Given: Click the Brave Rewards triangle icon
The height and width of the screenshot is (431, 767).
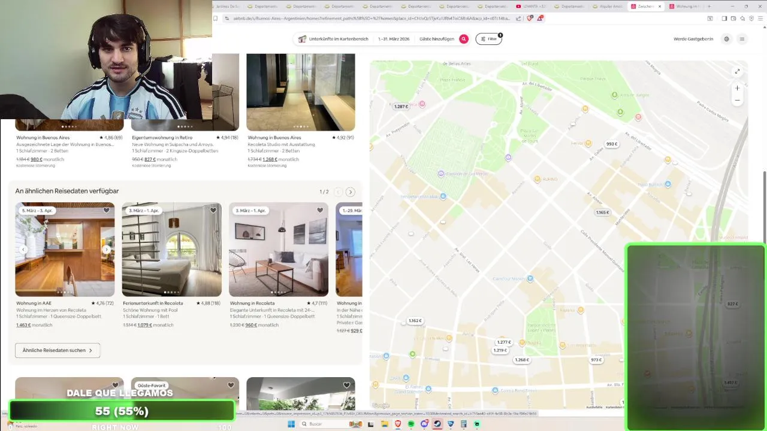Looking at the screenshot, I should [x=540, y=19].
